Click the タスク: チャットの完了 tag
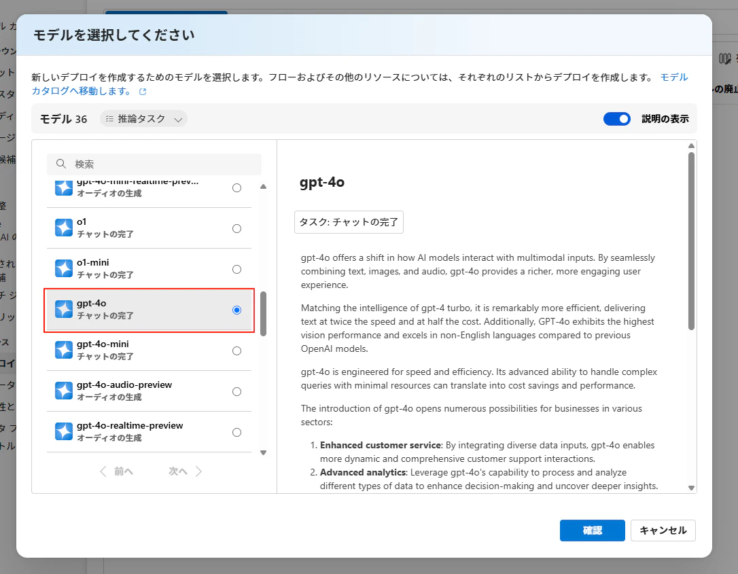Screen dimensions: 738x574 point(349,222)
